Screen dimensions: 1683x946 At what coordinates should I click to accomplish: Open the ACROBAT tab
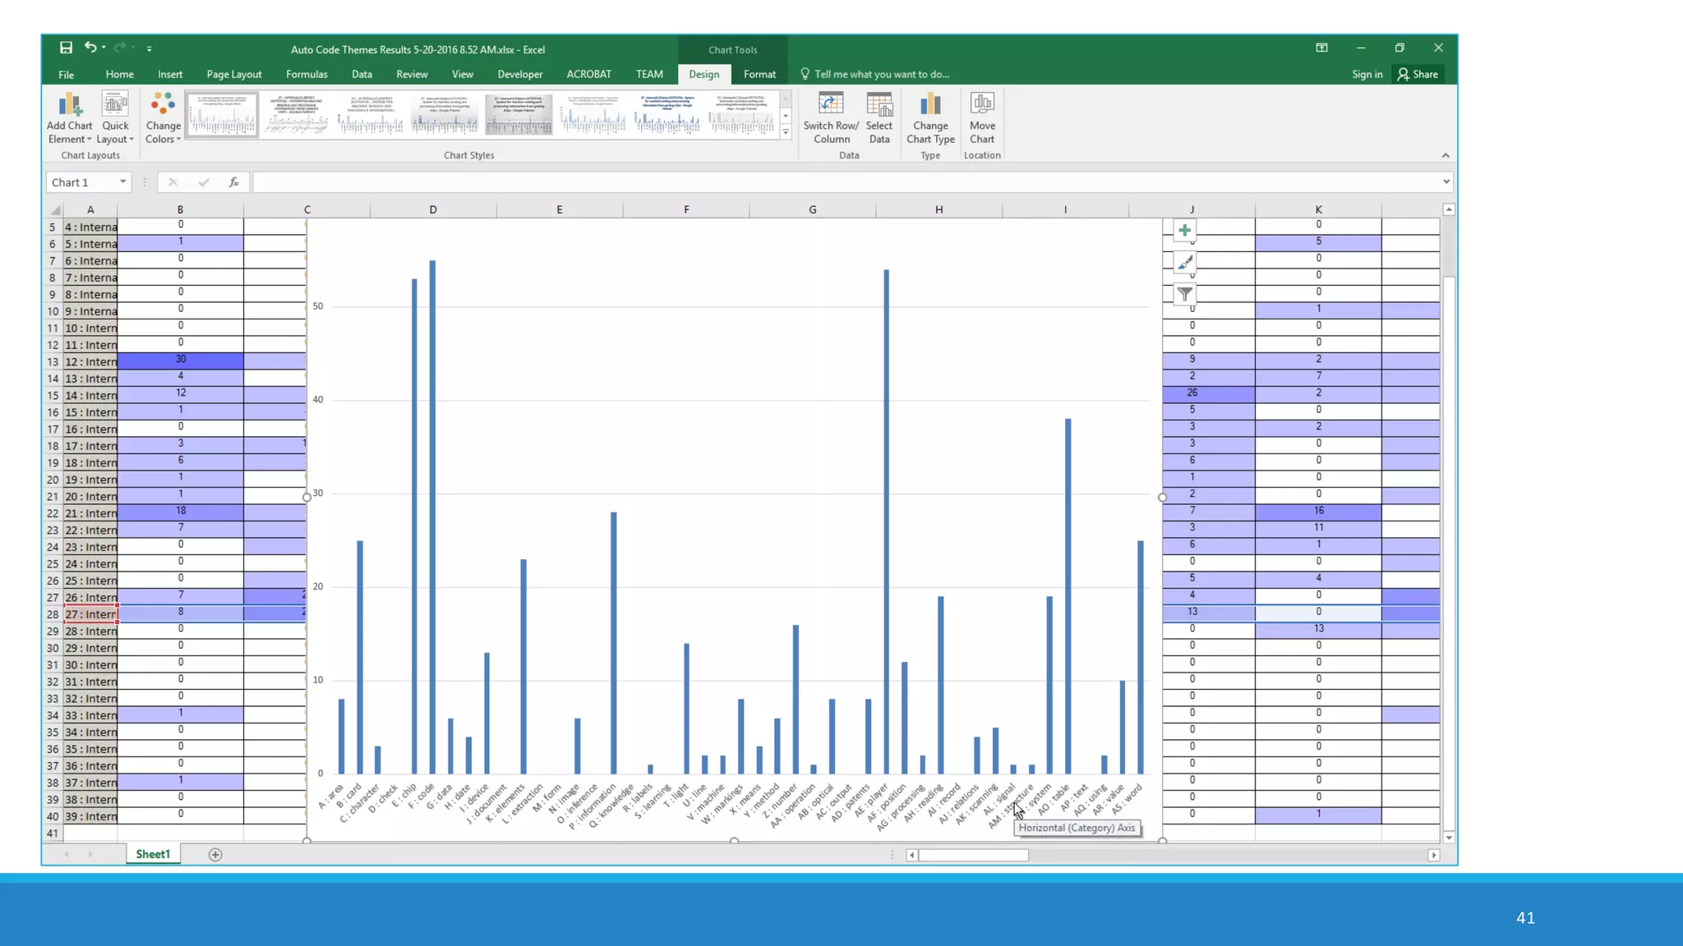click(588, 74)
